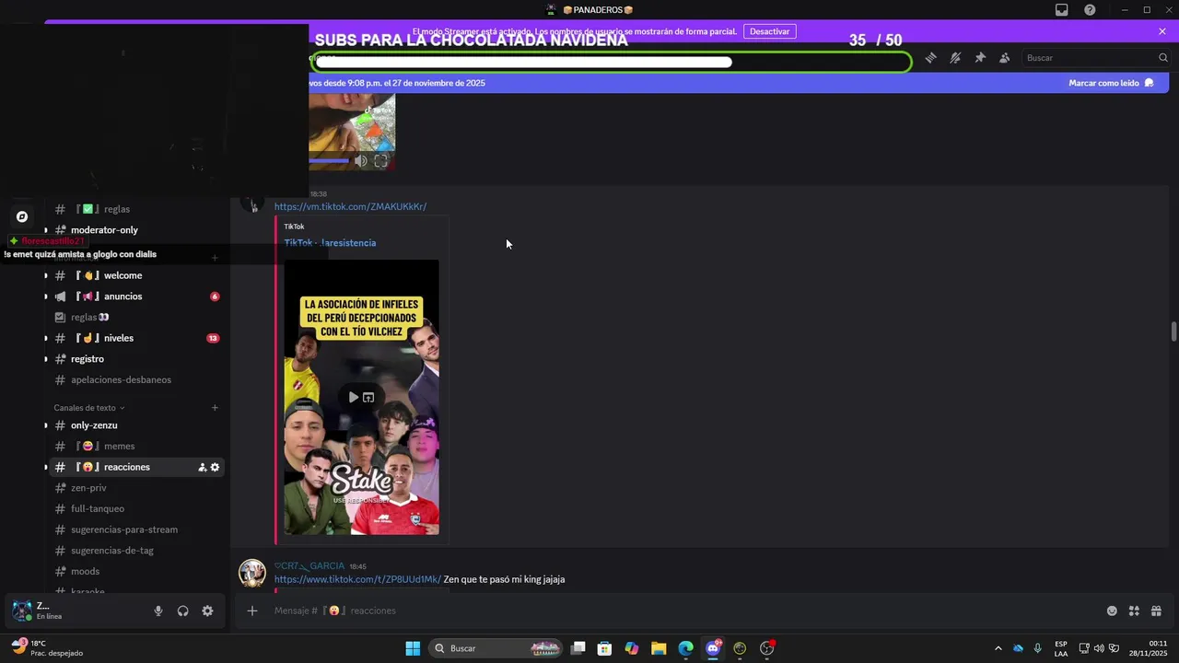Invite people to reacciones channel

coord(202,467)
